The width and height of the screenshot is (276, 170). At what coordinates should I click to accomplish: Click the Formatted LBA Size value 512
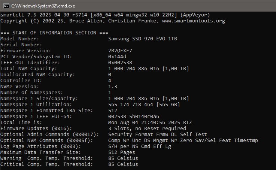click(x=113, y=111)
